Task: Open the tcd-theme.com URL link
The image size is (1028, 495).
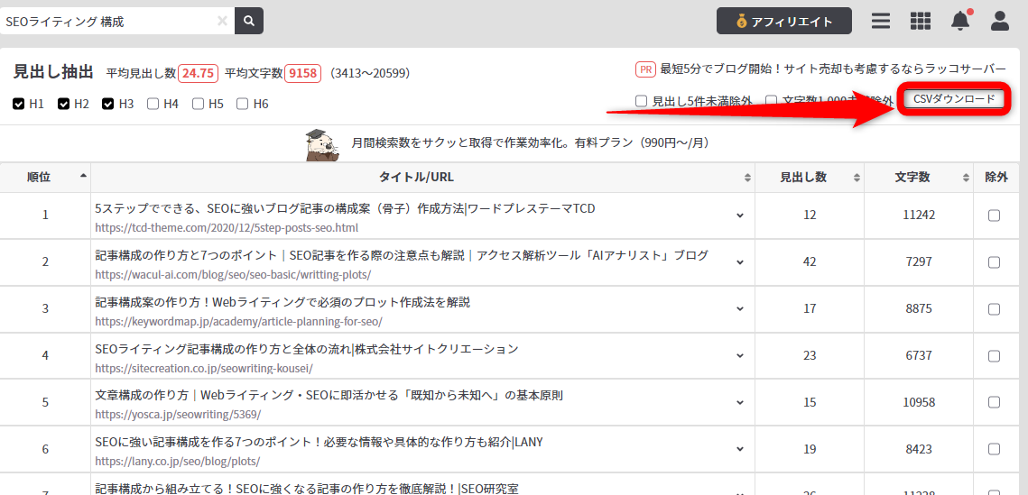Action: coord(227,228)
